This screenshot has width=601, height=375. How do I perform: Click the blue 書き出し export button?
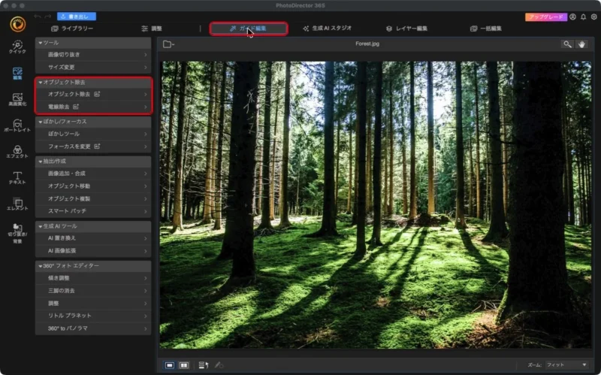[x=77, y=17]
